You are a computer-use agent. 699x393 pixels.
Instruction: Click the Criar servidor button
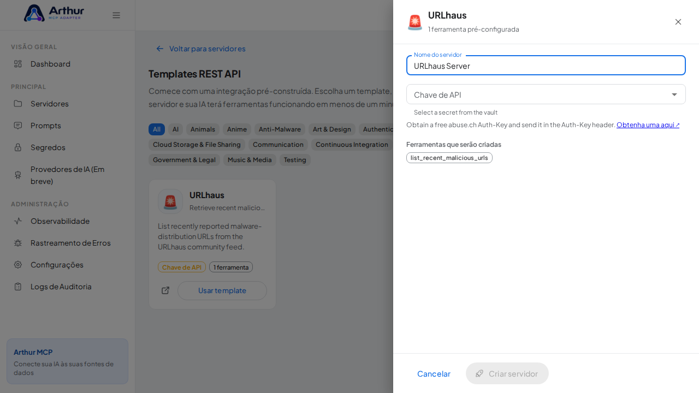pos(507,373)
